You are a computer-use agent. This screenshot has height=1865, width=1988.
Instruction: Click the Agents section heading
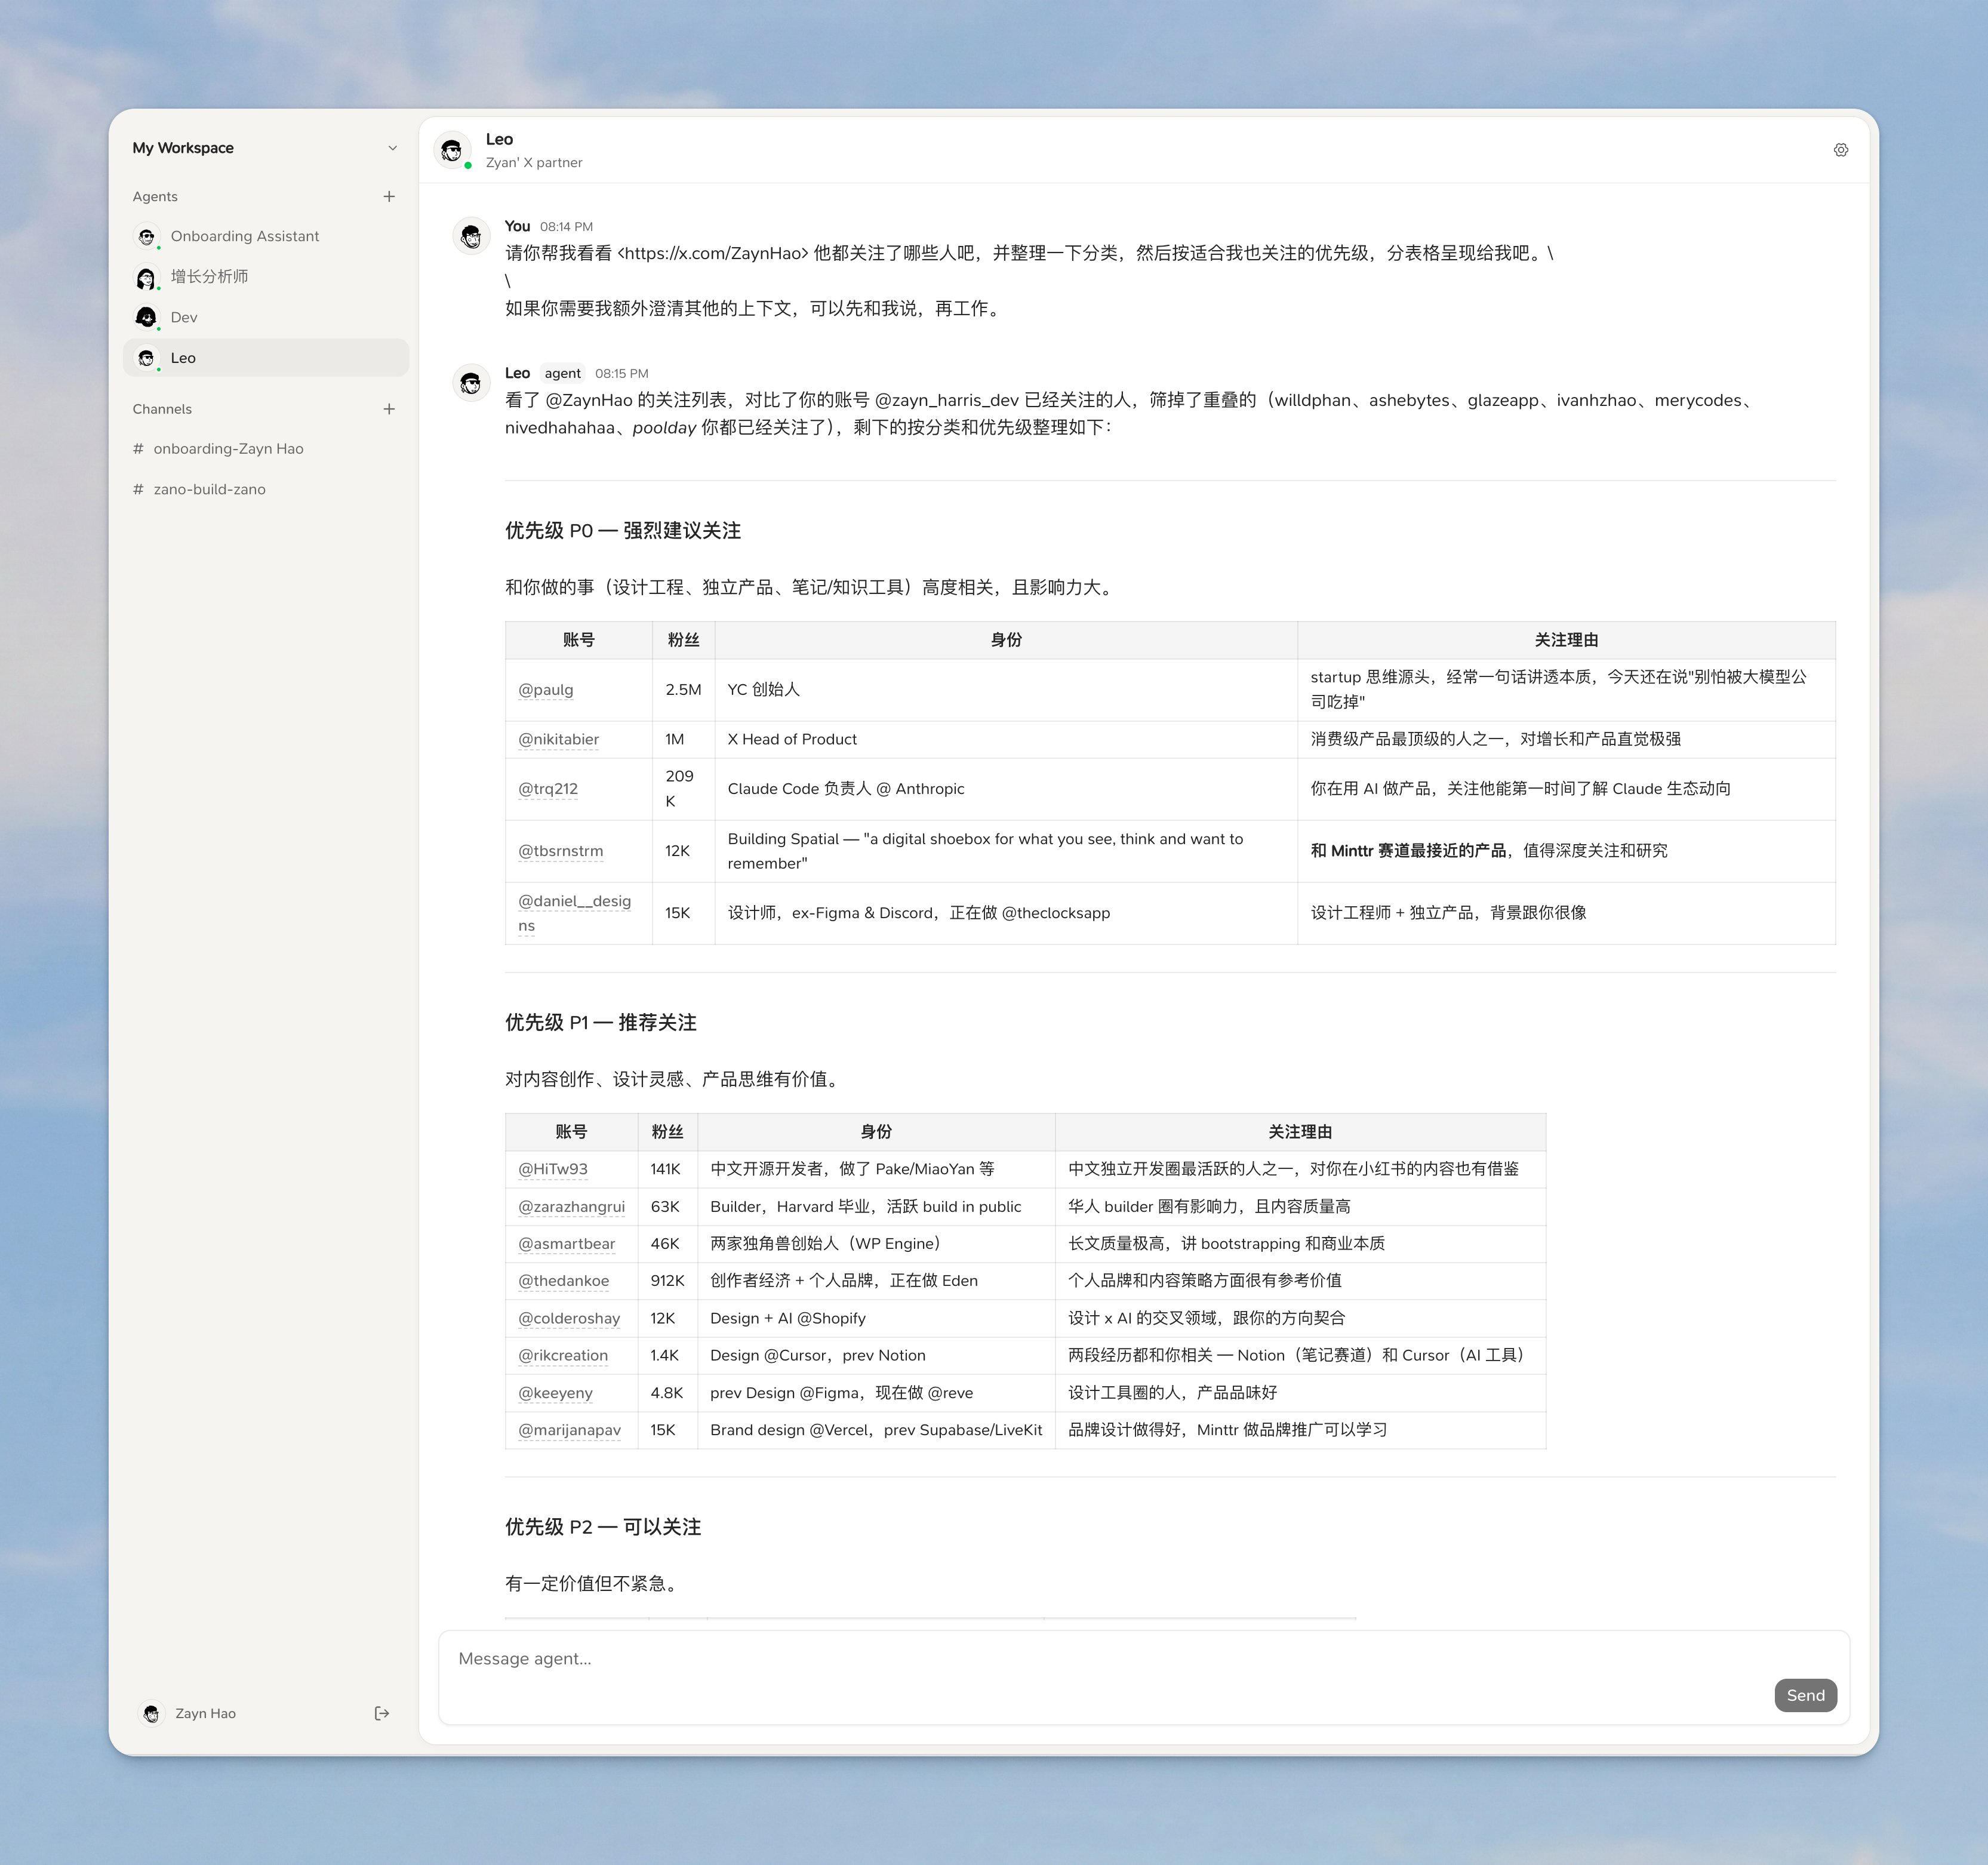(155, 197)
